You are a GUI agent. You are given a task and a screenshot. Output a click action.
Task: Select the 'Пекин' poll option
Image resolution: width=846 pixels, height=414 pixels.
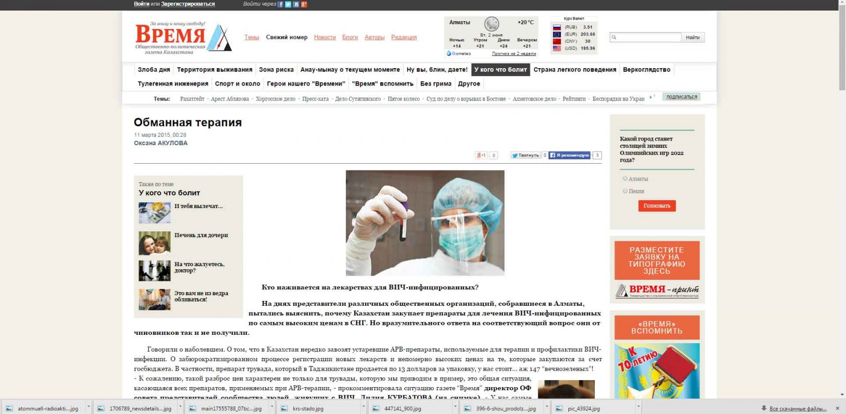625,191
